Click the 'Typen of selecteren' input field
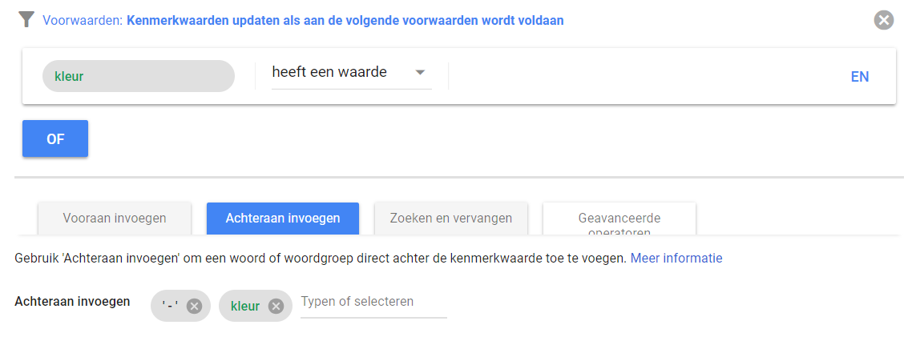This screenshot has width=920, height=345. point(373,303)
